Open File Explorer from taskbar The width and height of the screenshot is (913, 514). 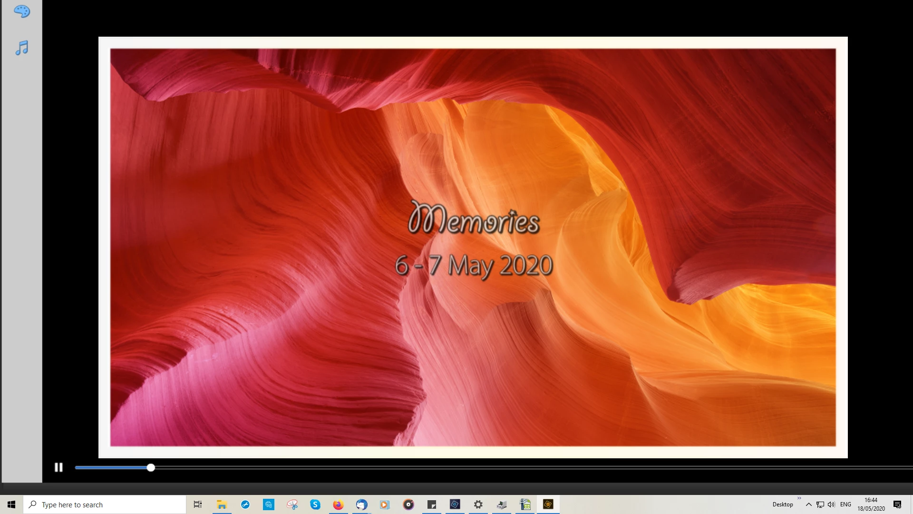pyautogui.click(x=222, y=504)
